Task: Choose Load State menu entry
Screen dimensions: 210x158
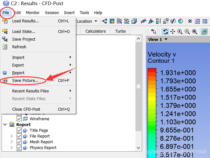Action: (x=38, y=31)
